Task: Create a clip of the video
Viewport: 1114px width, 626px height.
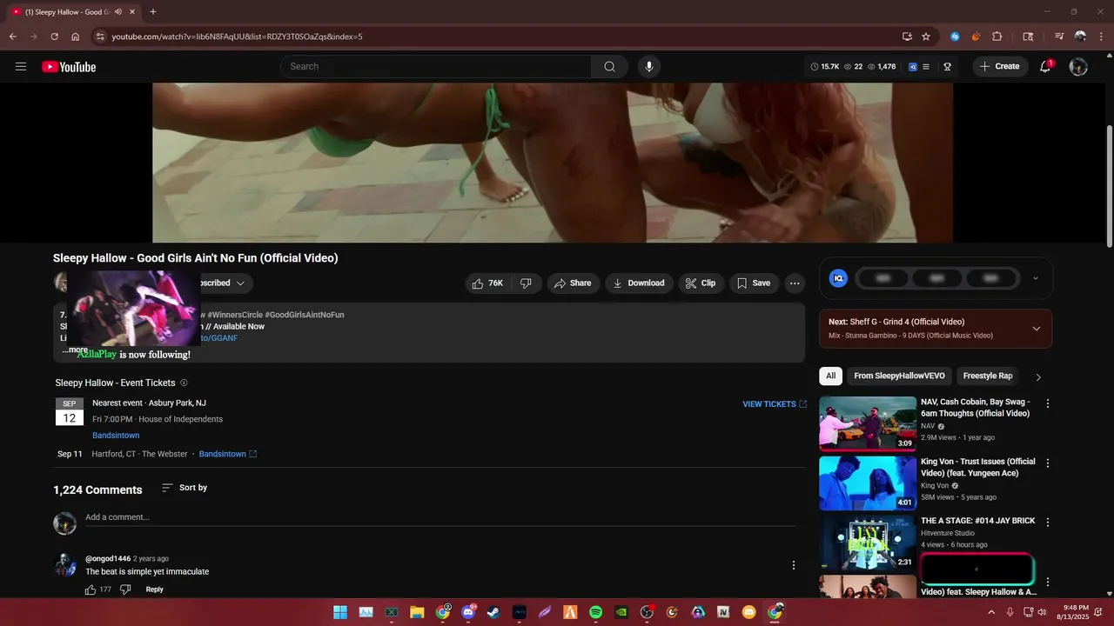Action: coord(701,283)
